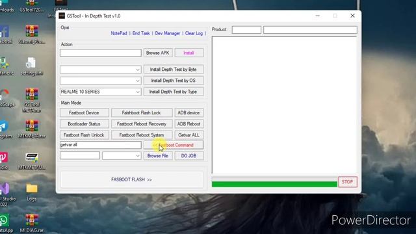Click Install Depth Test by OS

[174, 81]
